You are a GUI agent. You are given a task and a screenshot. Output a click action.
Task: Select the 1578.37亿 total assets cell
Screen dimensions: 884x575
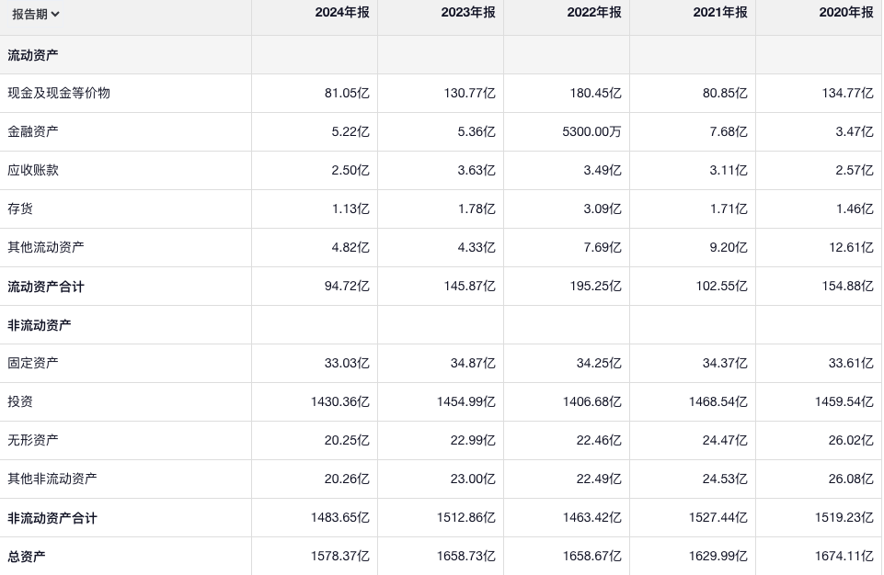[339, 556]
